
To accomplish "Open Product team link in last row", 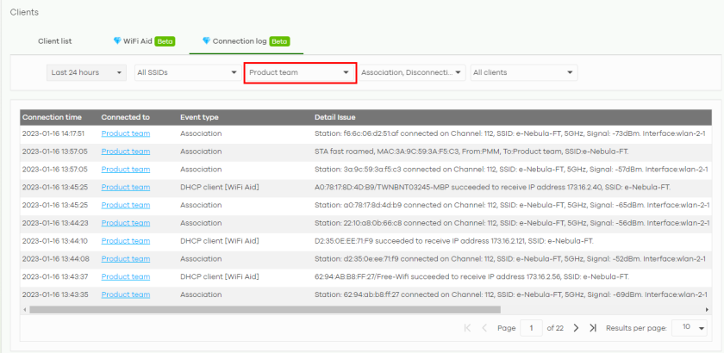I will click(x=125, y=294).
